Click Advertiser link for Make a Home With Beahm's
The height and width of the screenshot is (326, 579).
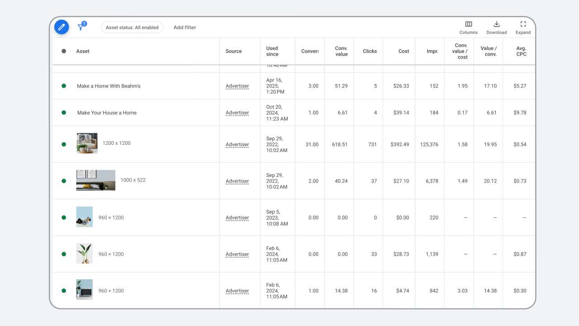[x=237, y=86]
